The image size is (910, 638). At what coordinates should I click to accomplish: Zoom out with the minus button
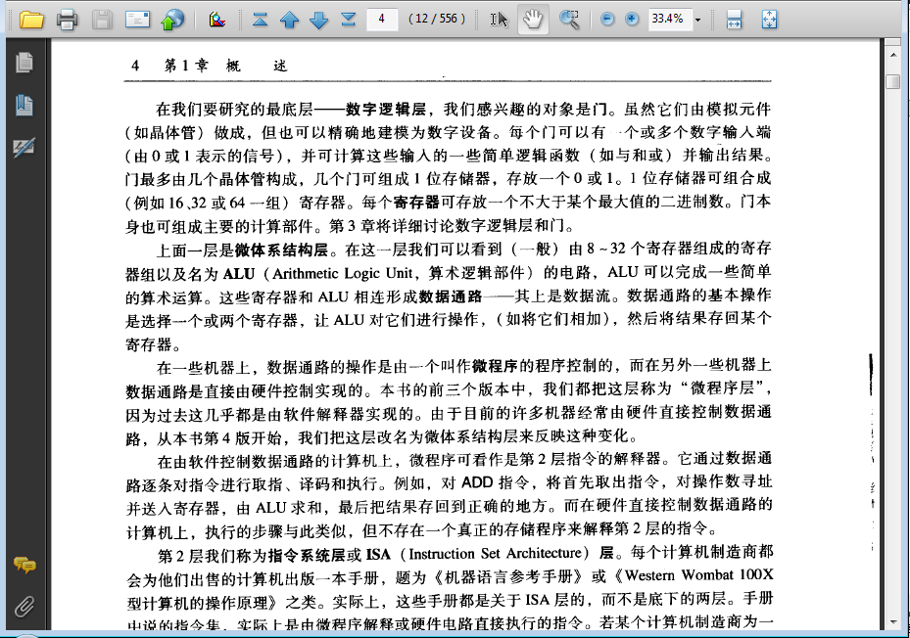pos(607,20)
